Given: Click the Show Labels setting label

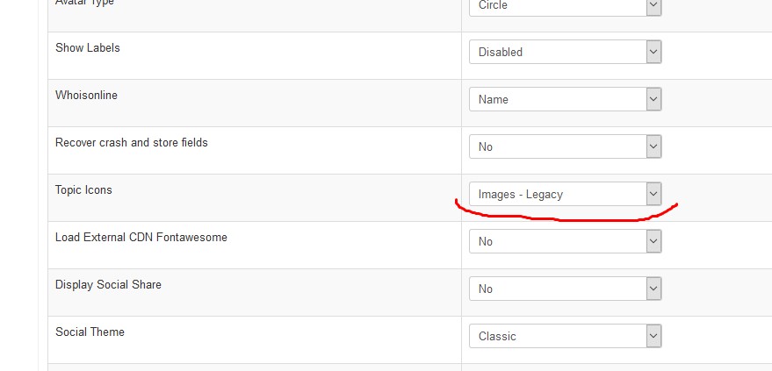Looking at the screenshot, I should point(88,47).
